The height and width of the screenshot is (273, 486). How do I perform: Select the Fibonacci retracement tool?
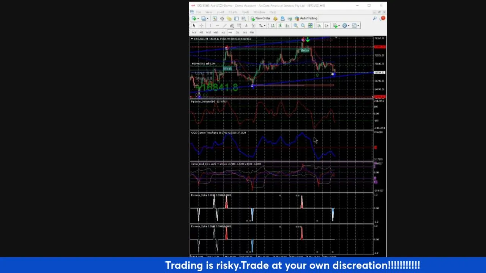[239, 25]
